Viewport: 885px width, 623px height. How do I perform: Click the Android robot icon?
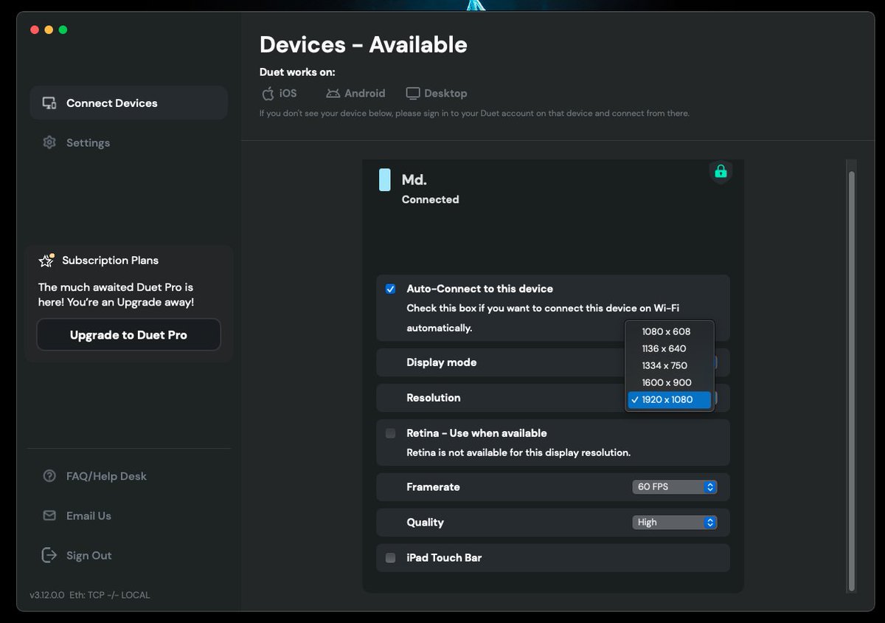333,93
